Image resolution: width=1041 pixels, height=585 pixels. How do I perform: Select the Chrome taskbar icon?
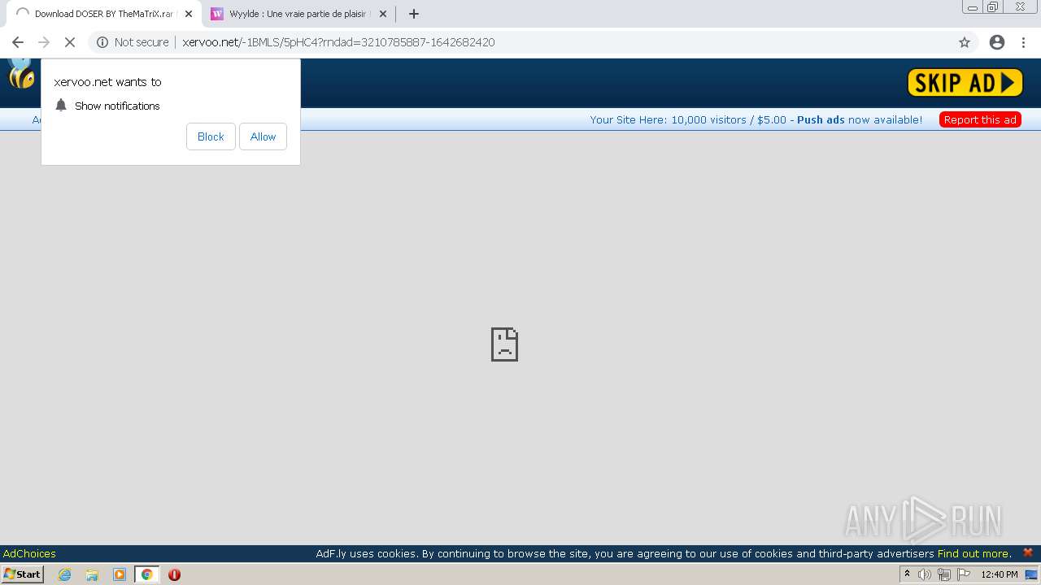pos(146,574)
